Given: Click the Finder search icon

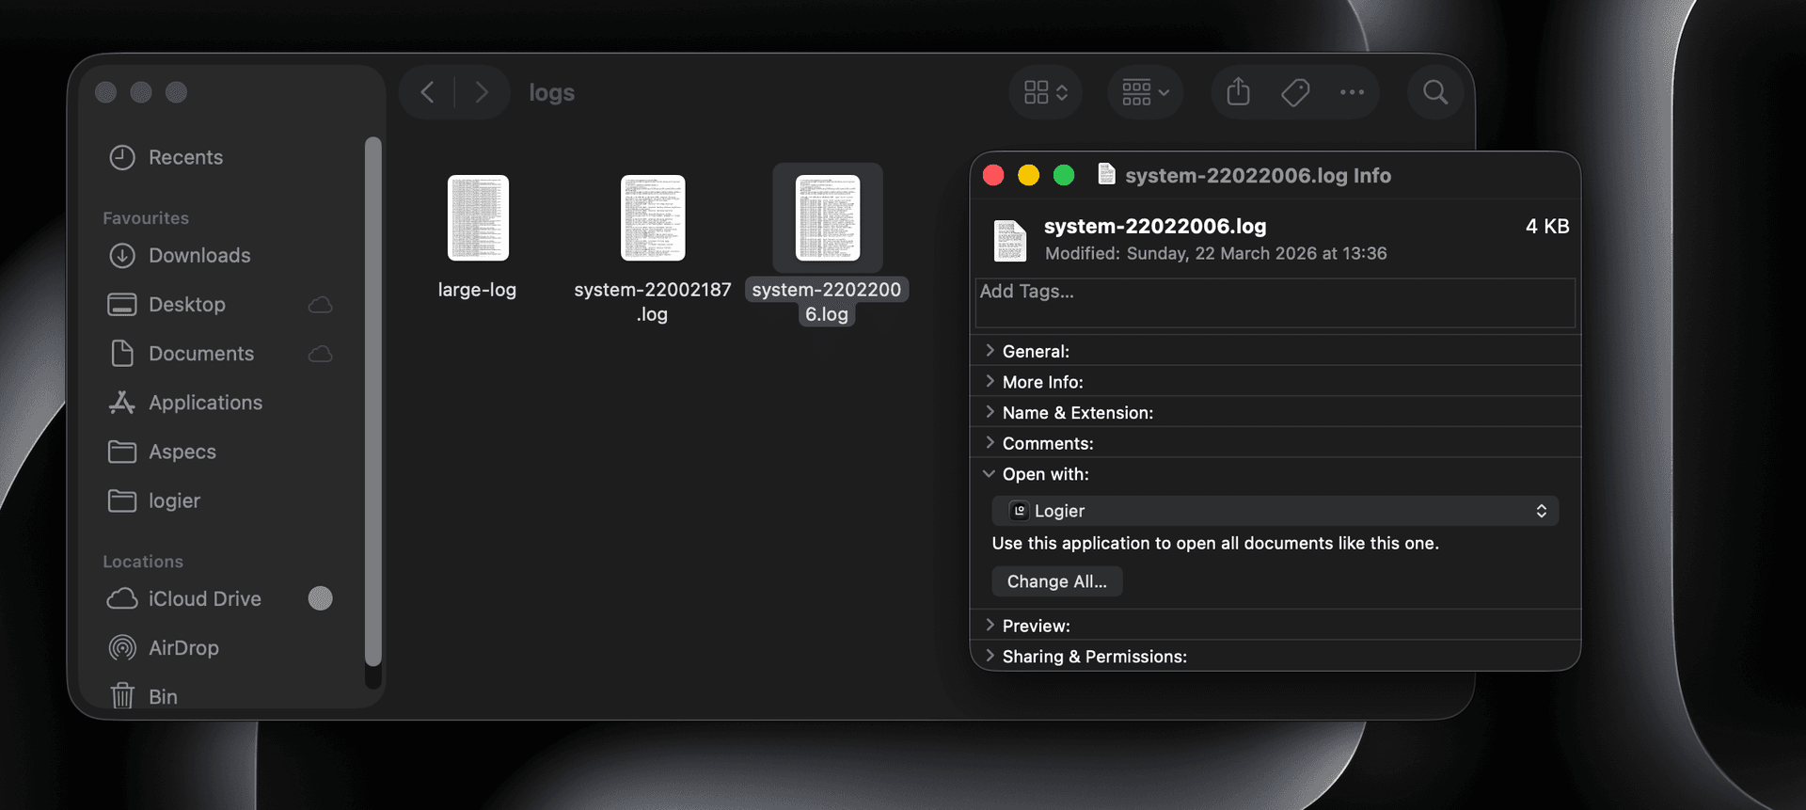Looking at the screenshot, I should pos(1435,92).
